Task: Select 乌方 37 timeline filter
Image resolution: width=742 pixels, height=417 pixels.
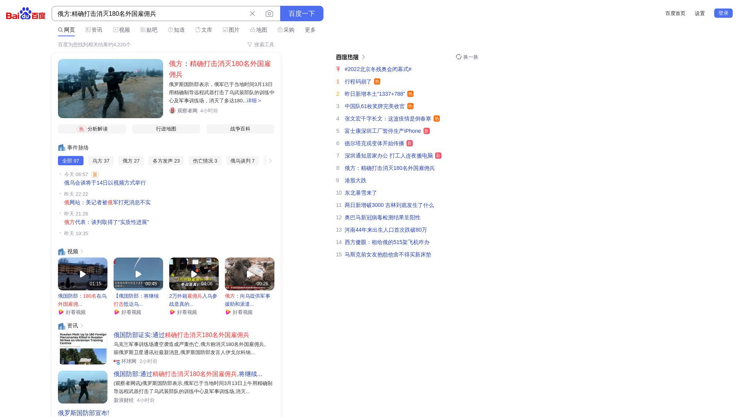Action: coord(101,161)
